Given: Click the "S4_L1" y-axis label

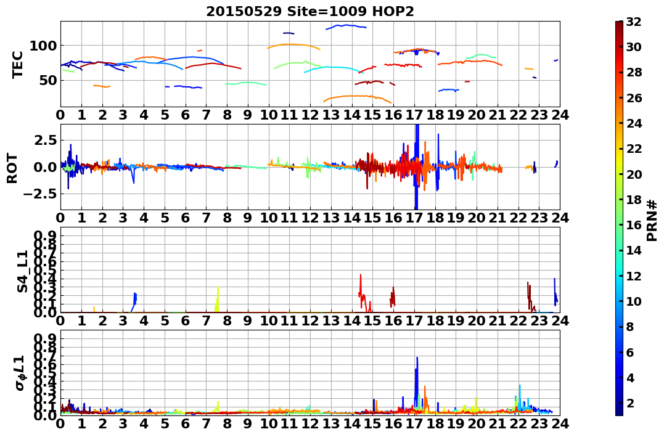Looking at the screenshot, I should (x=22, y=271).
